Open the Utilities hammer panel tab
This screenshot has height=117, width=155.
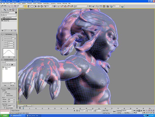click(15, 10)
